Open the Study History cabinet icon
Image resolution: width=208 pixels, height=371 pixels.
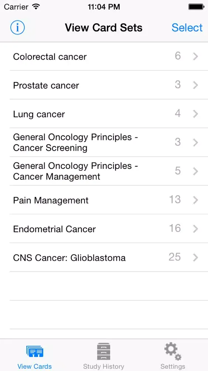(104, 351)
